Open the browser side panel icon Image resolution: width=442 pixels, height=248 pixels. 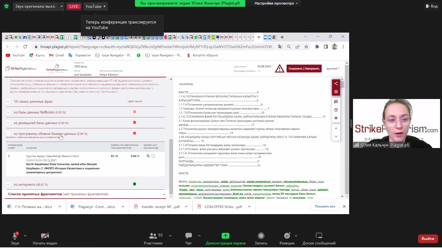click(326, 47)
